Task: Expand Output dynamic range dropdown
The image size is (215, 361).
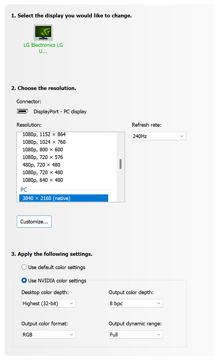Action: (136, 335)
